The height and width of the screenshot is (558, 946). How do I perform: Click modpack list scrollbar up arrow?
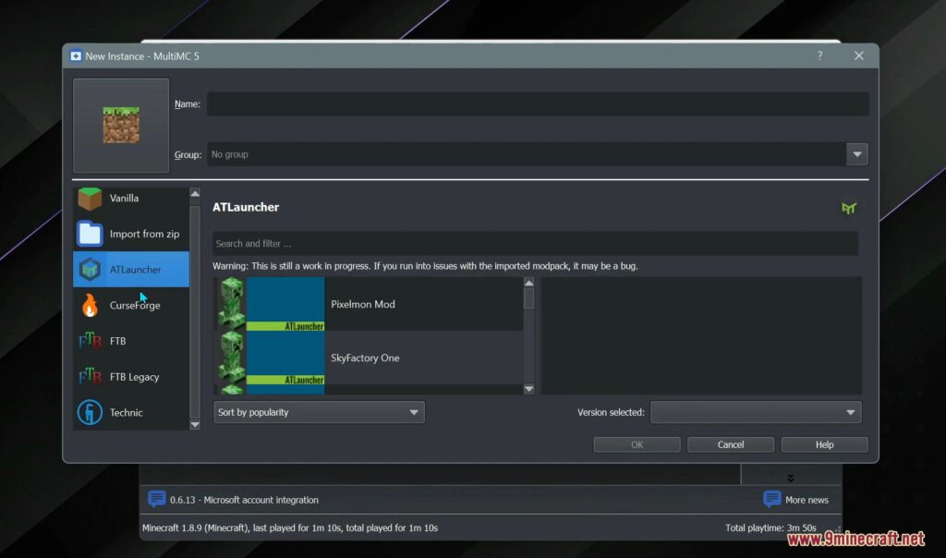point(529,283)
